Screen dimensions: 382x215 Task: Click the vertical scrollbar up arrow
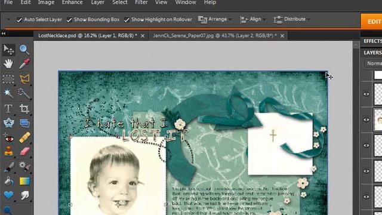(356, 44)
